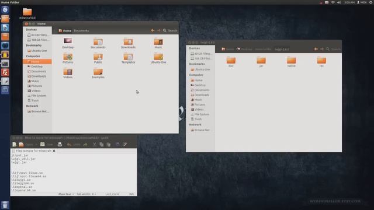Screen dimensions: 374x210
Task: Open the Plain Text language dropdown in gedit
Action: 66,194
